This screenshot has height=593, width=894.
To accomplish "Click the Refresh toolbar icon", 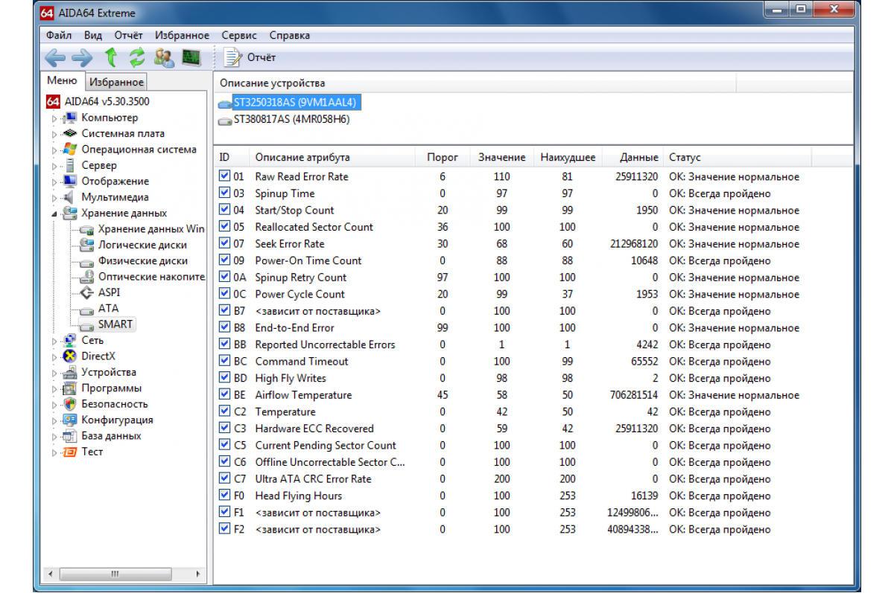I will tap(137, 57).
